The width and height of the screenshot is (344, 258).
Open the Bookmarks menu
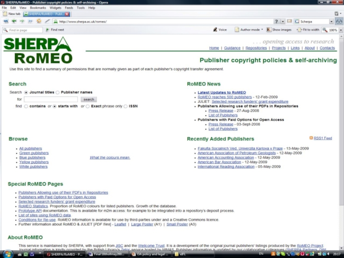point(38,8)
